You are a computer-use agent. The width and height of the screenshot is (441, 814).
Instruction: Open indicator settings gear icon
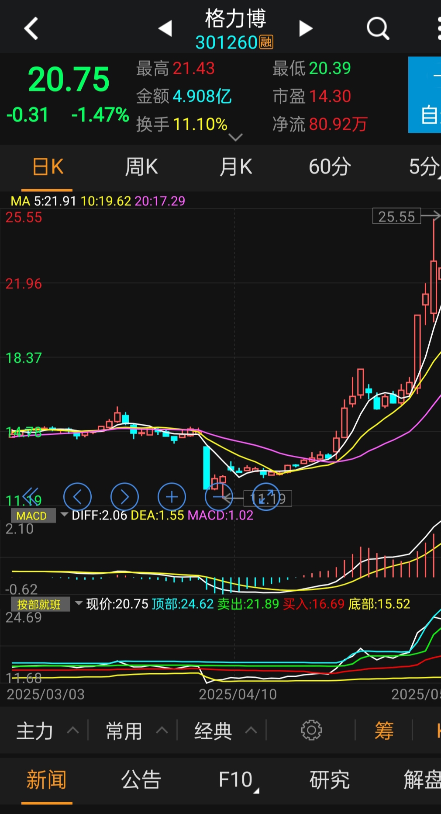pyautogui.click(x=311, y=730)
